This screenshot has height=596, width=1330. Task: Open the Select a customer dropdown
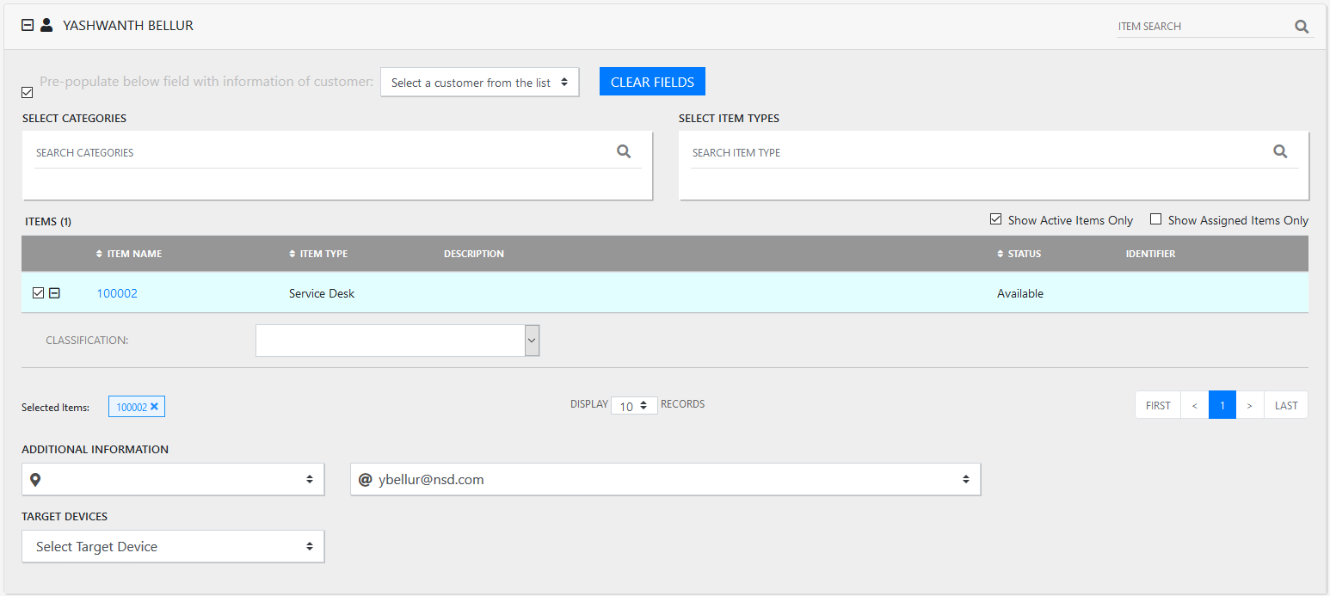479,81
